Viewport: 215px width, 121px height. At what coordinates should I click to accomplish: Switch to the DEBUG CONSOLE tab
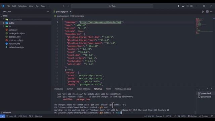tap(84, 89)
